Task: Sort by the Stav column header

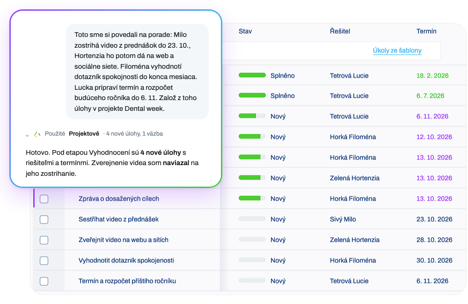Action: coord(245,31)
